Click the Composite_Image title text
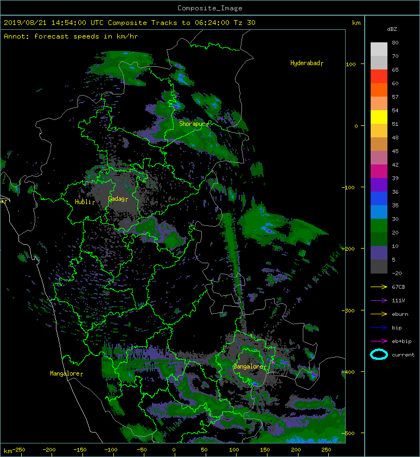 (210, 8)
